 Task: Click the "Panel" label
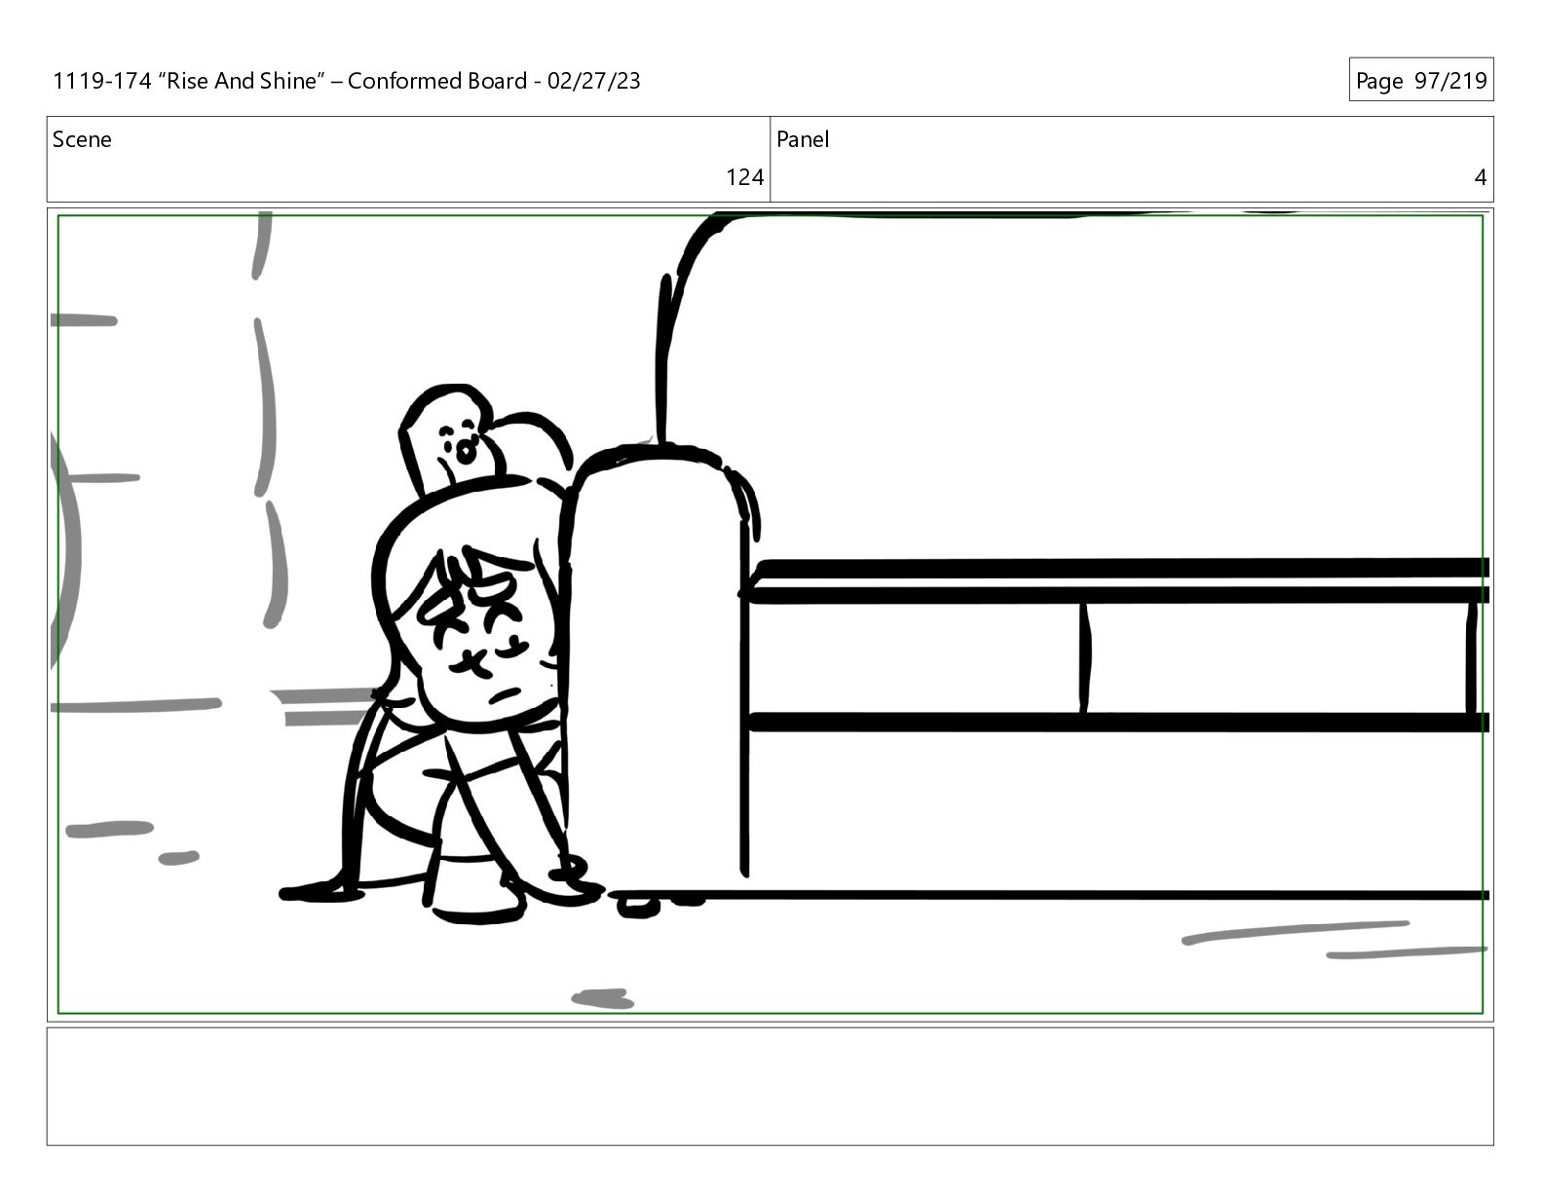pyautogui.click(x=803, y=139)
